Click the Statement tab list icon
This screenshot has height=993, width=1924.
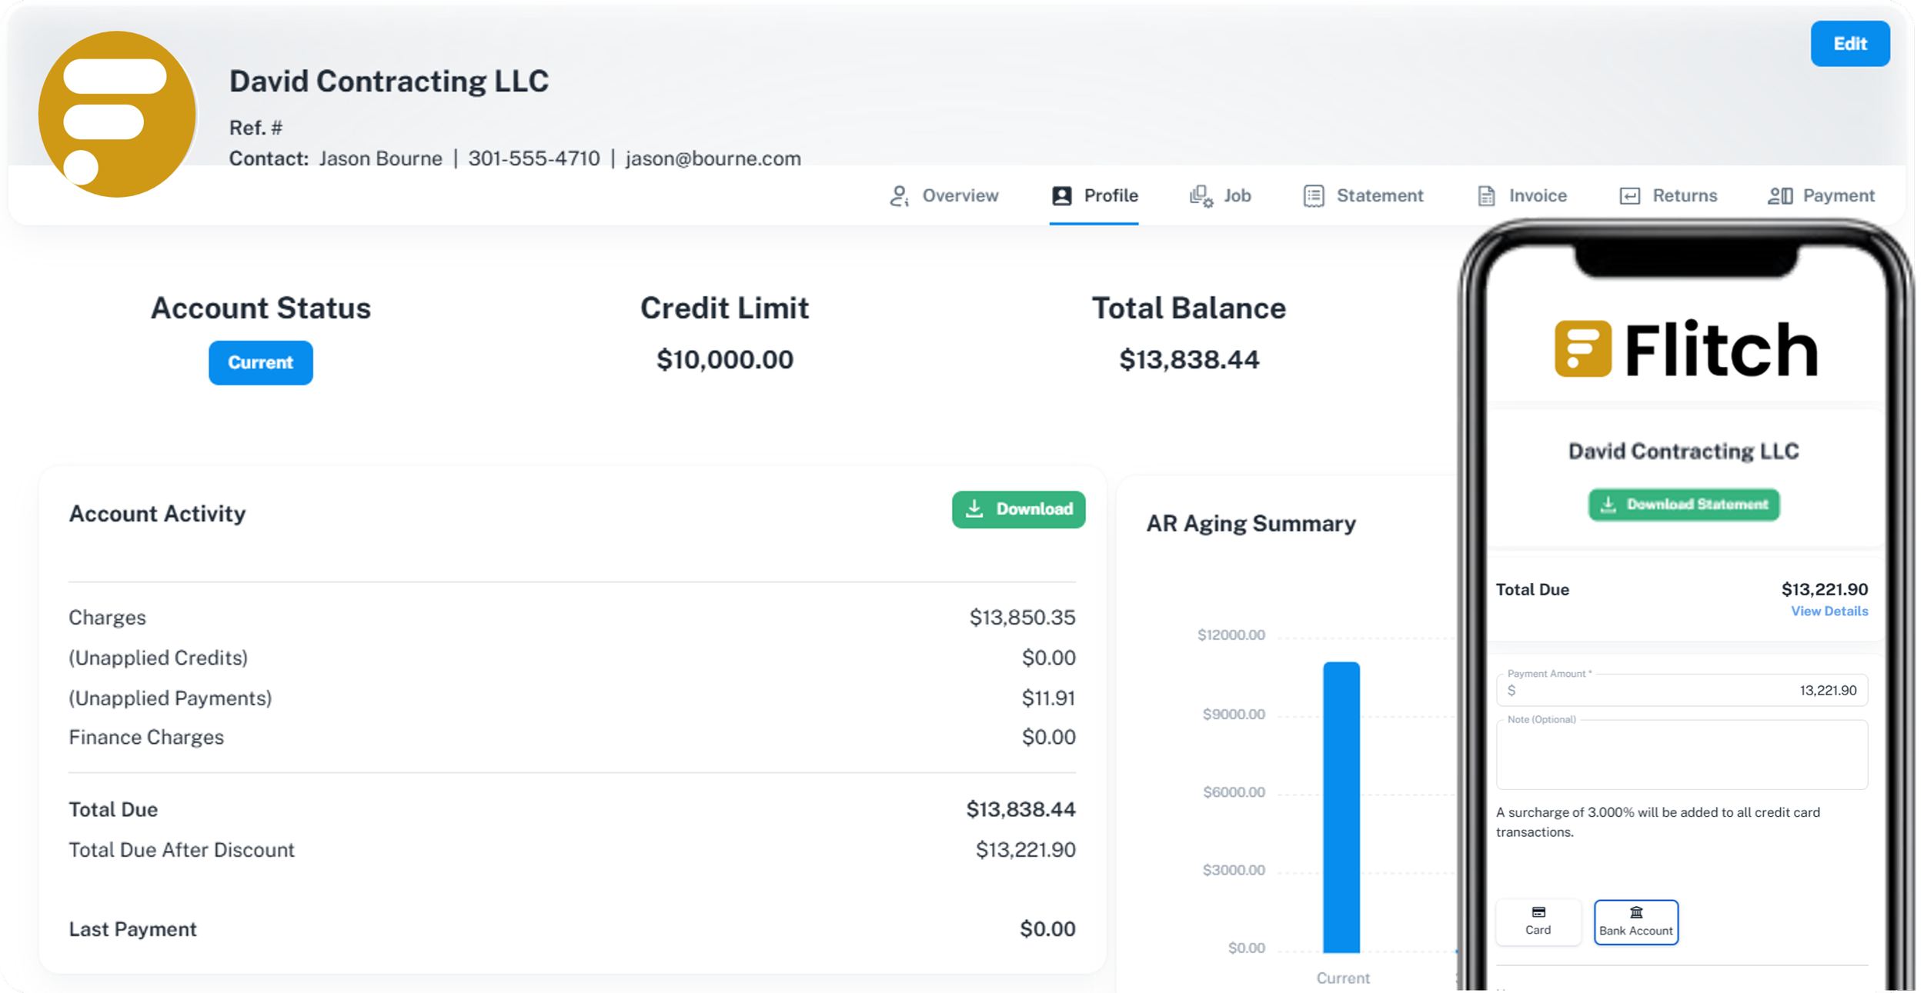coord(1314,196)
